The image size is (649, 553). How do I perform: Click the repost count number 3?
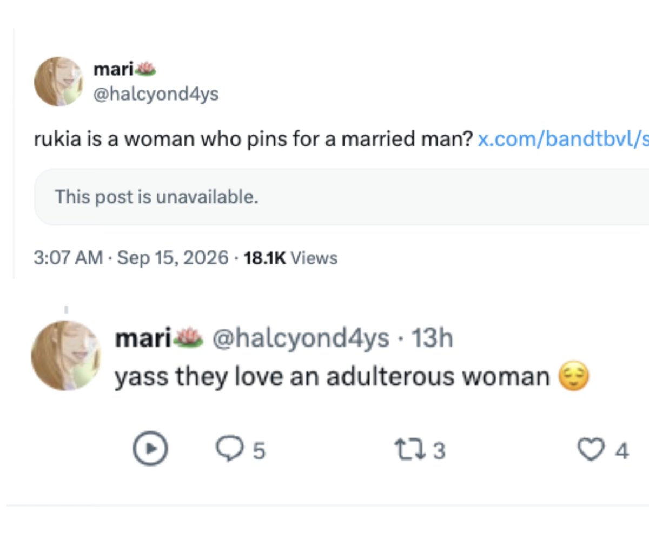tap(439, 451)
